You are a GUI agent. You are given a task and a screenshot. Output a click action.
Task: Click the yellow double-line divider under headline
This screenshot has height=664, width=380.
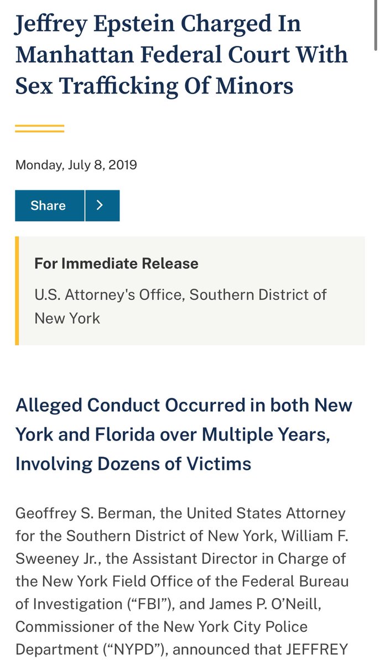click(x=39, y=129)
